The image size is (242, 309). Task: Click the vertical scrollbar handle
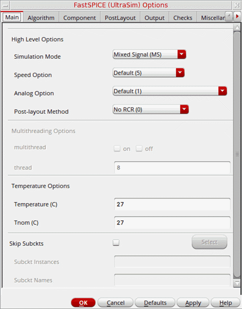coord(237,154)
